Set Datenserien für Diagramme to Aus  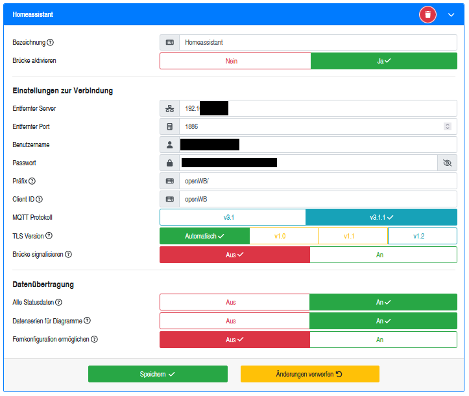pos(235,321)
